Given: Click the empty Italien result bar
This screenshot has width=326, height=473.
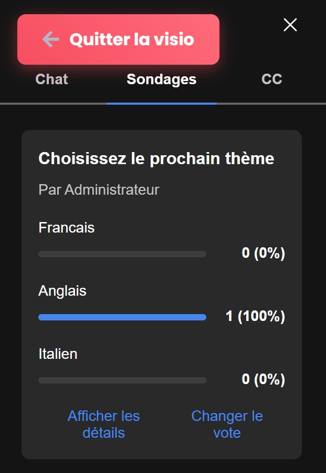Looking at the screenshot, I should 122,380.
